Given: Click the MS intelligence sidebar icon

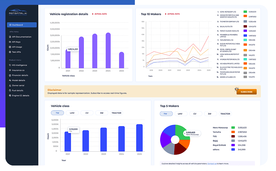Looking at the screenshot, I should (10, 65).
